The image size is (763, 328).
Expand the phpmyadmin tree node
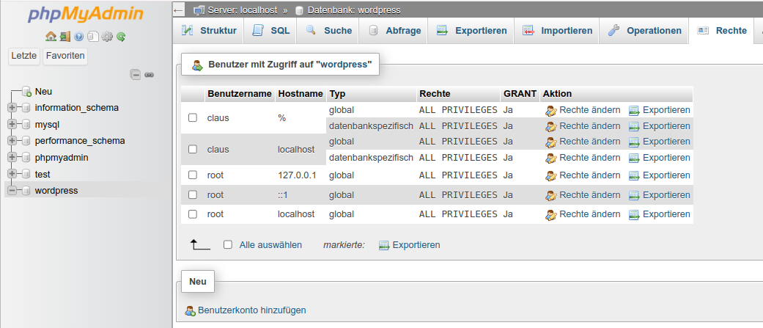coord(12,158)
